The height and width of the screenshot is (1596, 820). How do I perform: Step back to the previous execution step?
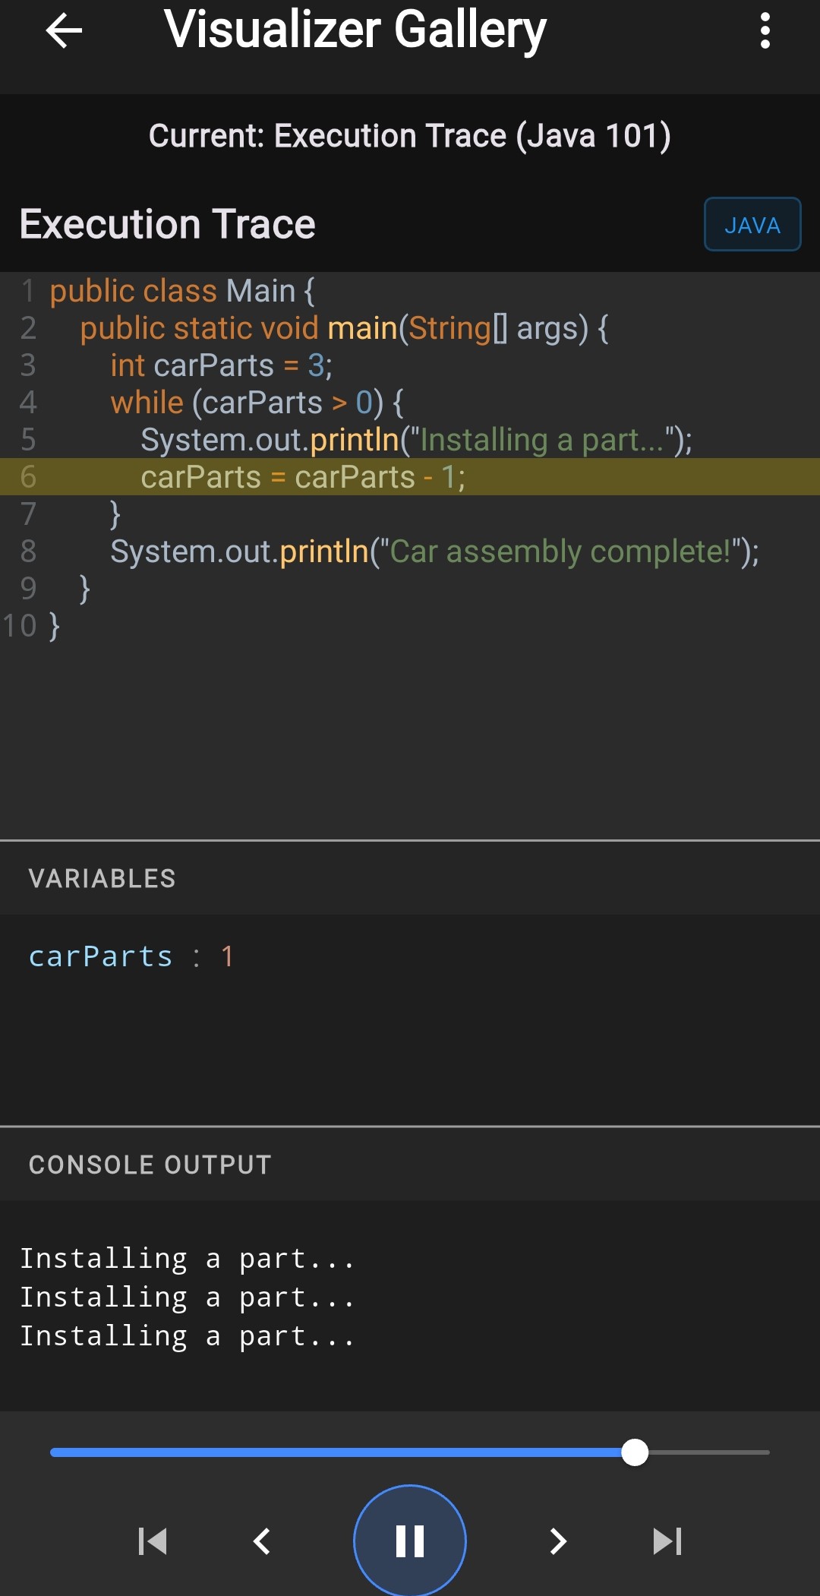260,1541
